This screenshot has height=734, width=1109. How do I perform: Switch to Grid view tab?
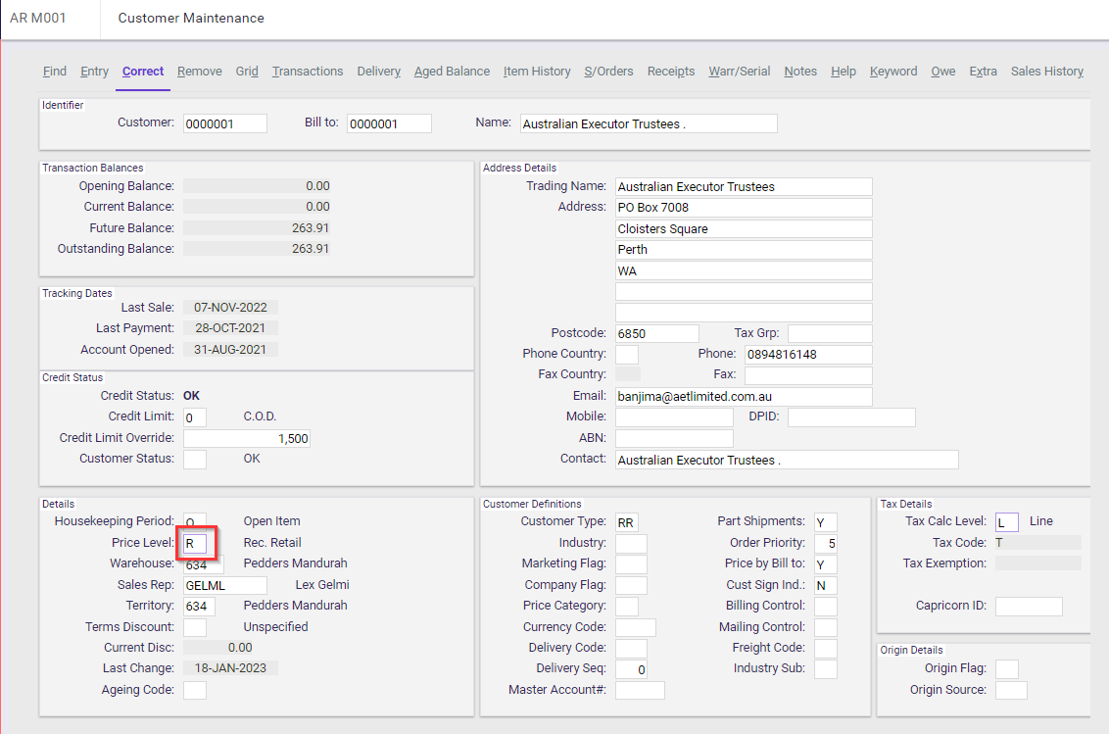[x=247, y=72]
